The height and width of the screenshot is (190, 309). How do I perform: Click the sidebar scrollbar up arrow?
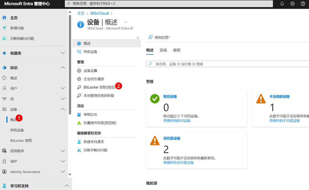pos(70,12)
